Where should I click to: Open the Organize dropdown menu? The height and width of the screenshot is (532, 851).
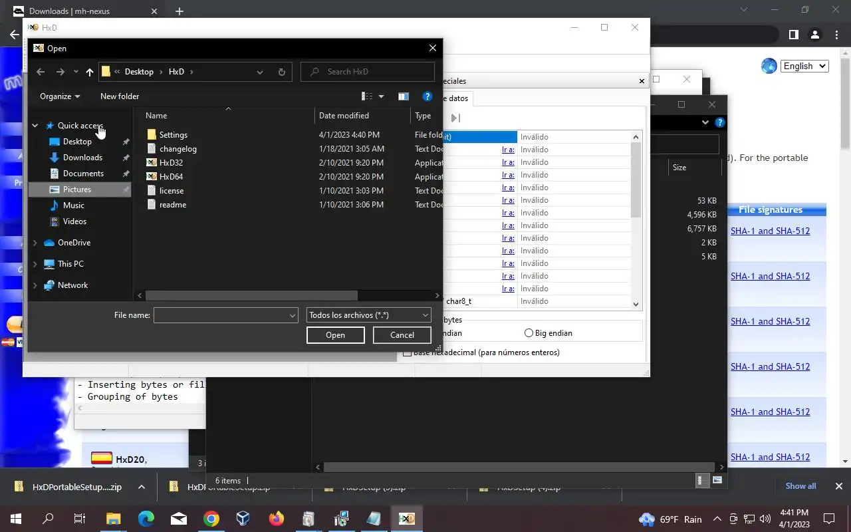pyautogui.click(x=60, y=96)
